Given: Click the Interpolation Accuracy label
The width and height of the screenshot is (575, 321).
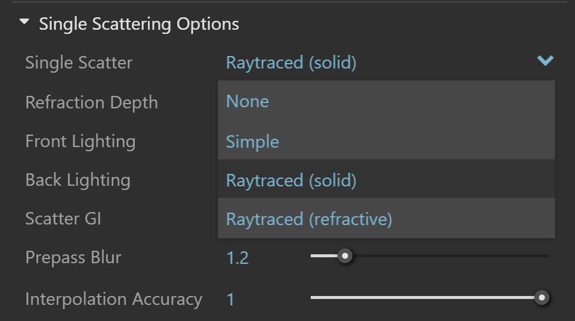Looking at the screenshot, I should tap(113, 299).
